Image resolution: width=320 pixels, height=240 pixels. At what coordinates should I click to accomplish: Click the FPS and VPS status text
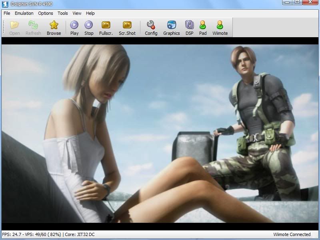[x=32, y=234]
